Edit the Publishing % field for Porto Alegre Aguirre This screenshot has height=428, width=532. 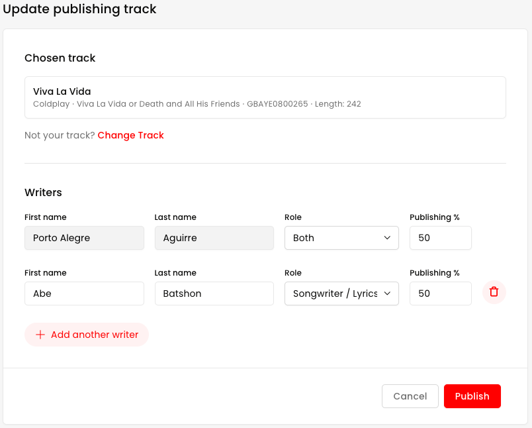tap(440, 238)
